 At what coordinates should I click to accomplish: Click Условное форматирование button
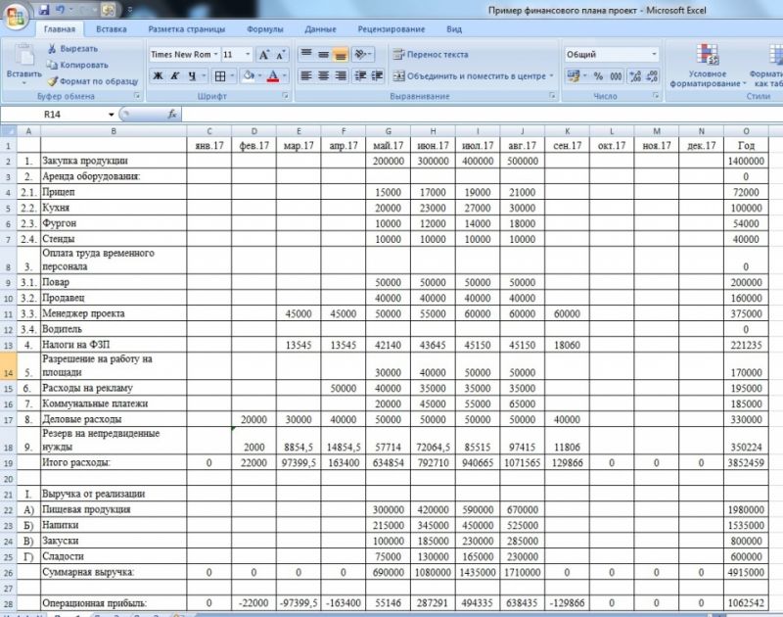[x=707, y=66]
